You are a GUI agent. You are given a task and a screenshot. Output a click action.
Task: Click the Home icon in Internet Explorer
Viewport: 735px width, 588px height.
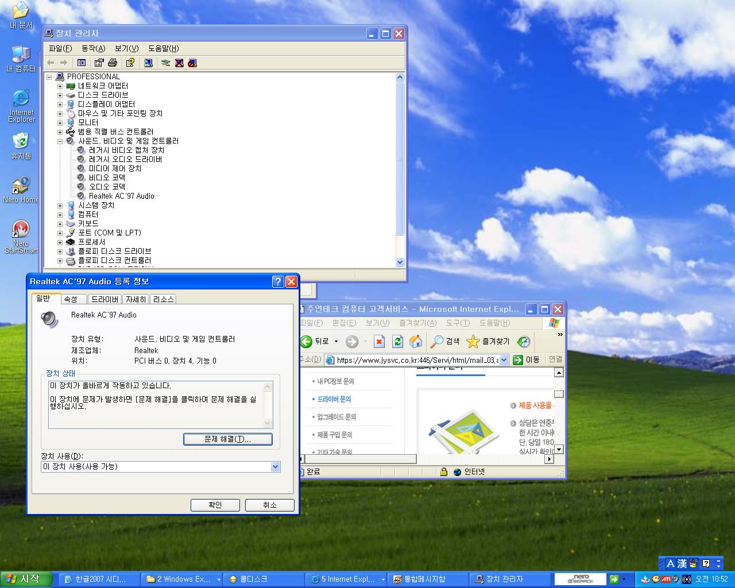click(x=416, y=342)
